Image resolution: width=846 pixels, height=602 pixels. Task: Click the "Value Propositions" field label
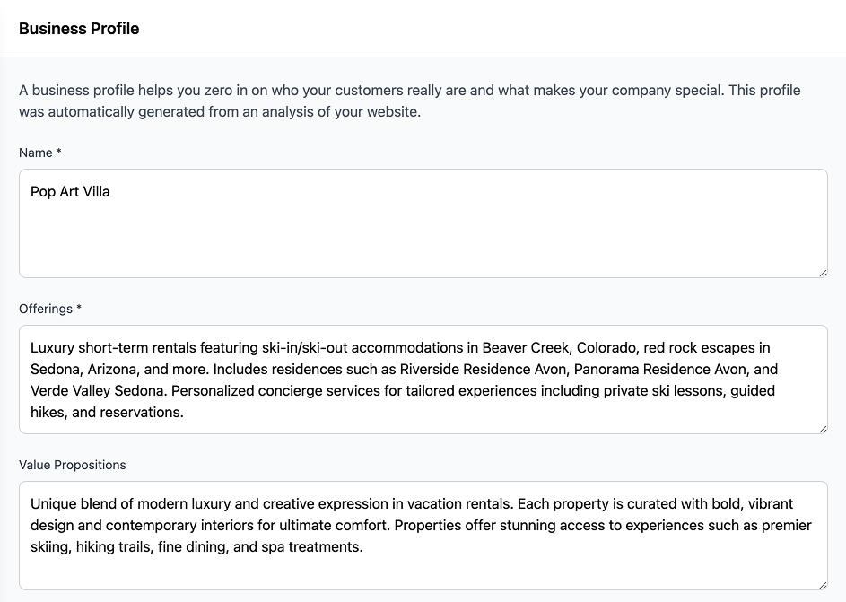[x=73, y=465]
